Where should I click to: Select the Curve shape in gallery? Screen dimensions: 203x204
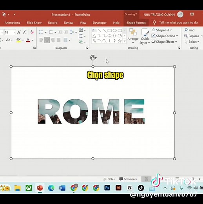click(105, 41)
